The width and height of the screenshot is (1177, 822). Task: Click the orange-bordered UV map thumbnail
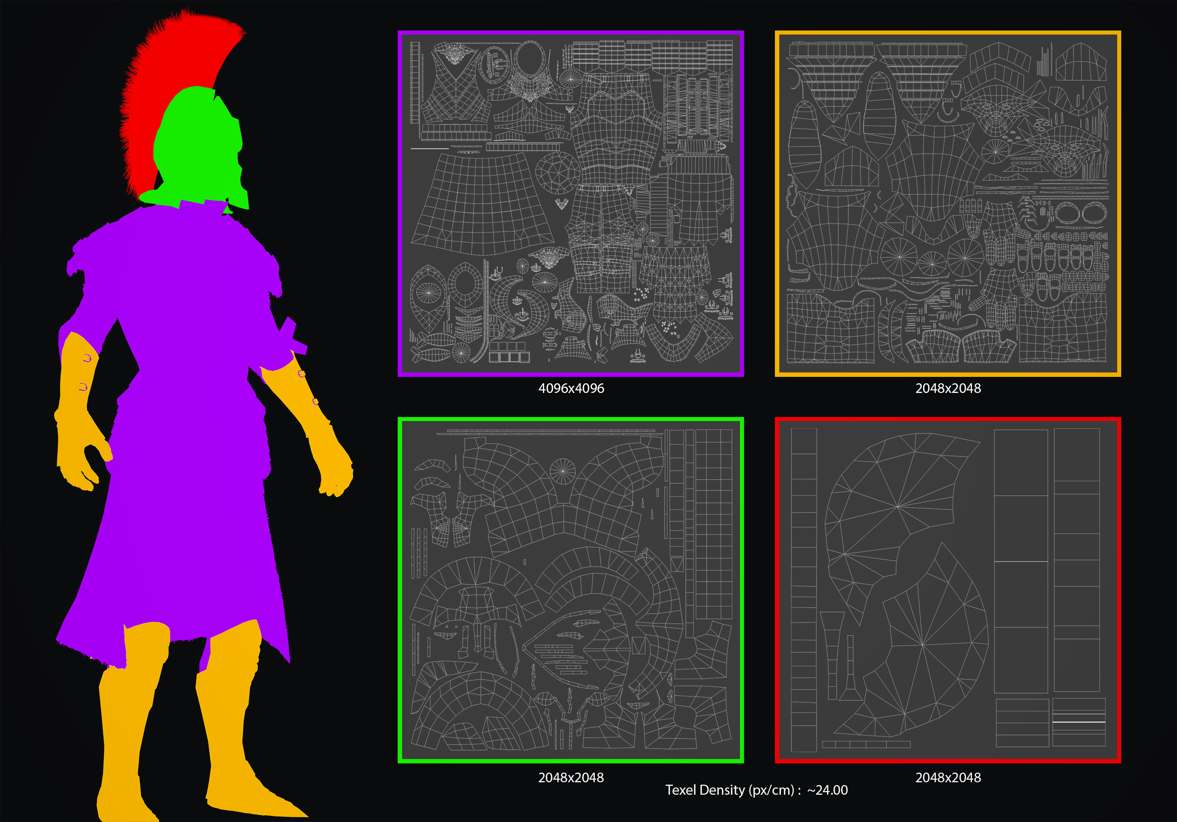(948, 203)
